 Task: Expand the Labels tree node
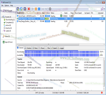3,31
